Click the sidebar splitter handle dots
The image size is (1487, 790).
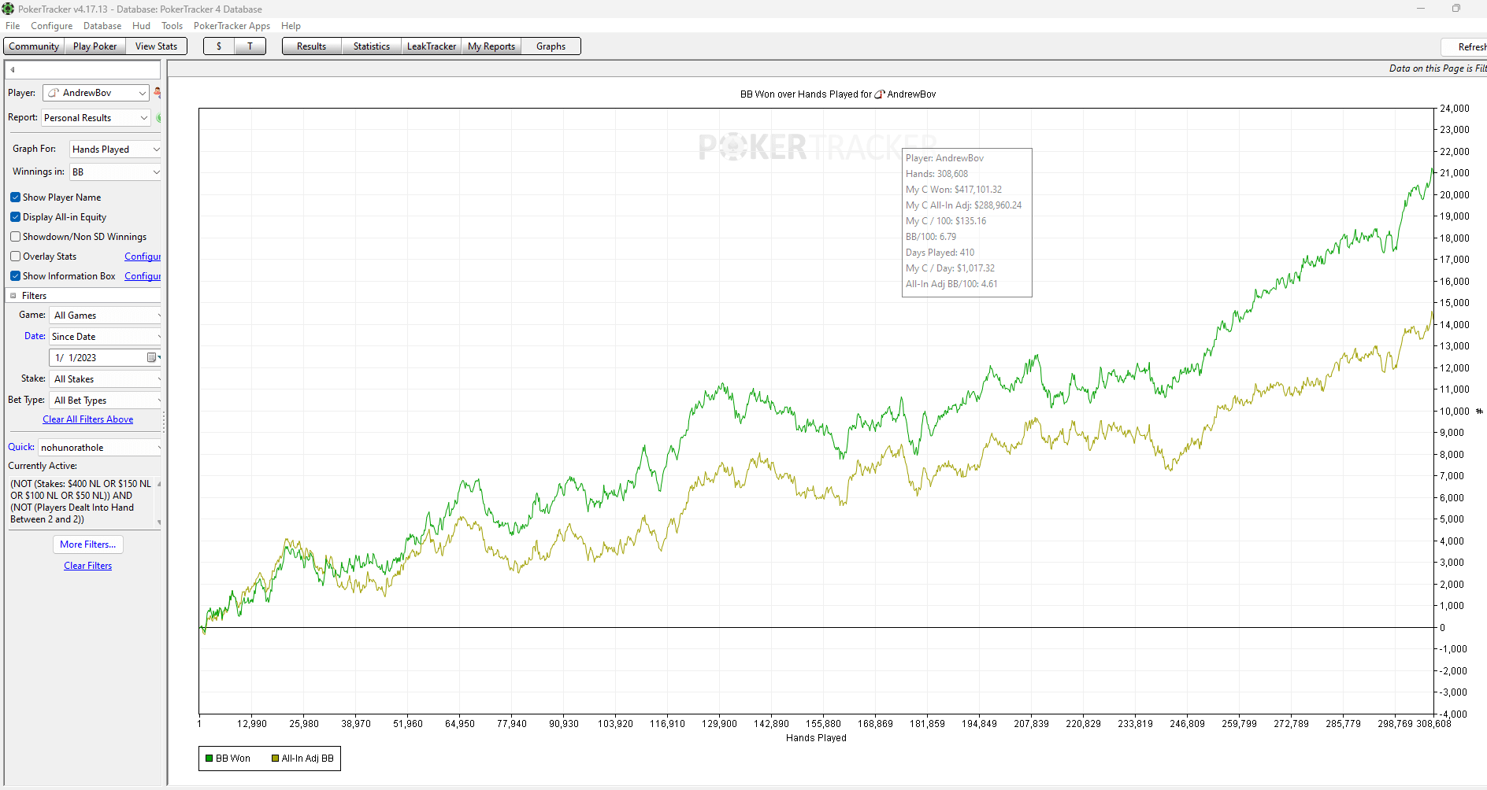click(164, 422)
